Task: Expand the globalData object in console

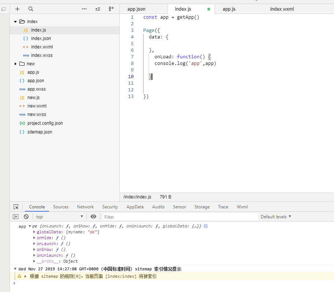Action: coord(35,232)
